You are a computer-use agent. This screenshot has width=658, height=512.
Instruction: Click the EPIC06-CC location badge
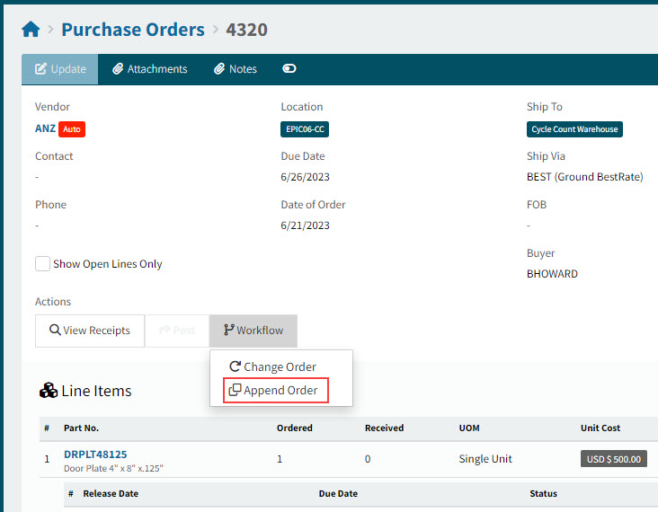pyautogui.click(x=305, y=129)
